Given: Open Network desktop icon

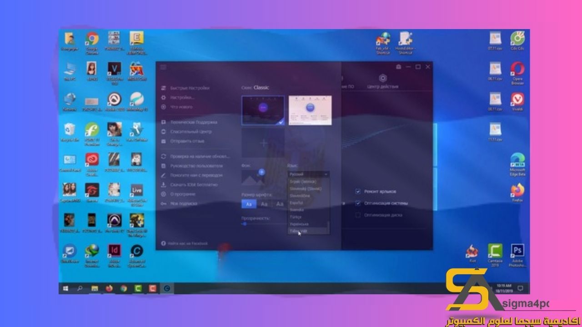Looking at the screenshot, I should tap(70, 102).
